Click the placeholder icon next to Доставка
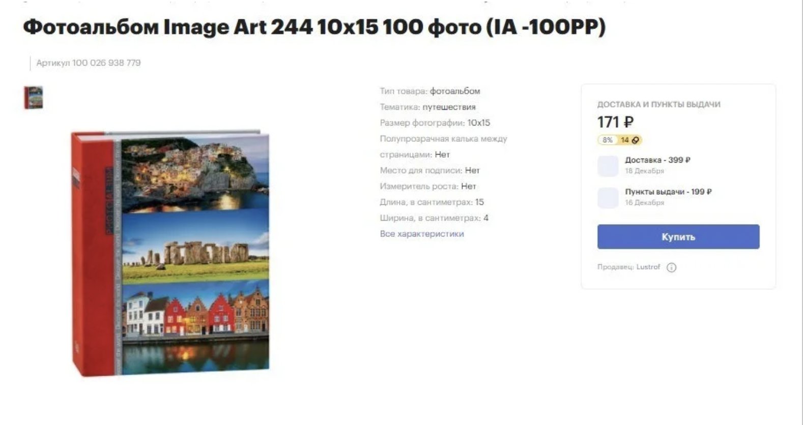Image resolution: width=803 pixels, height=425 pixels. (x=608, y=166)
